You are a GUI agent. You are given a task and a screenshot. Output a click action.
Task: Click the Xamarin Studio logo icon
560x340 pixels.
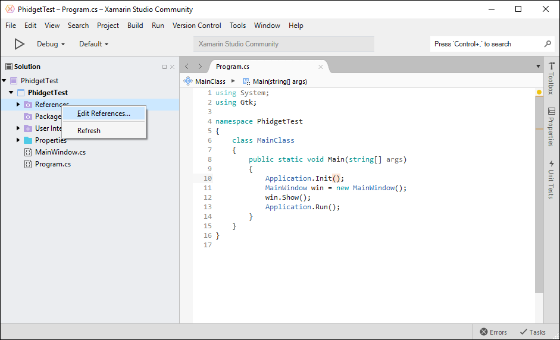(10, 10)
